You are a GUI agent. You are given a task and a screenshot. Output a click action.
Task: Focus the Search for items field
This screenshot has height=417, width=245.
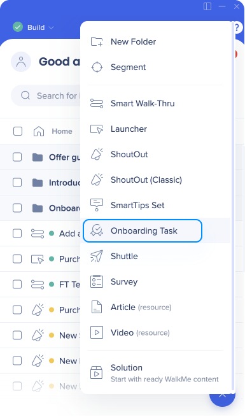[45, 95]
